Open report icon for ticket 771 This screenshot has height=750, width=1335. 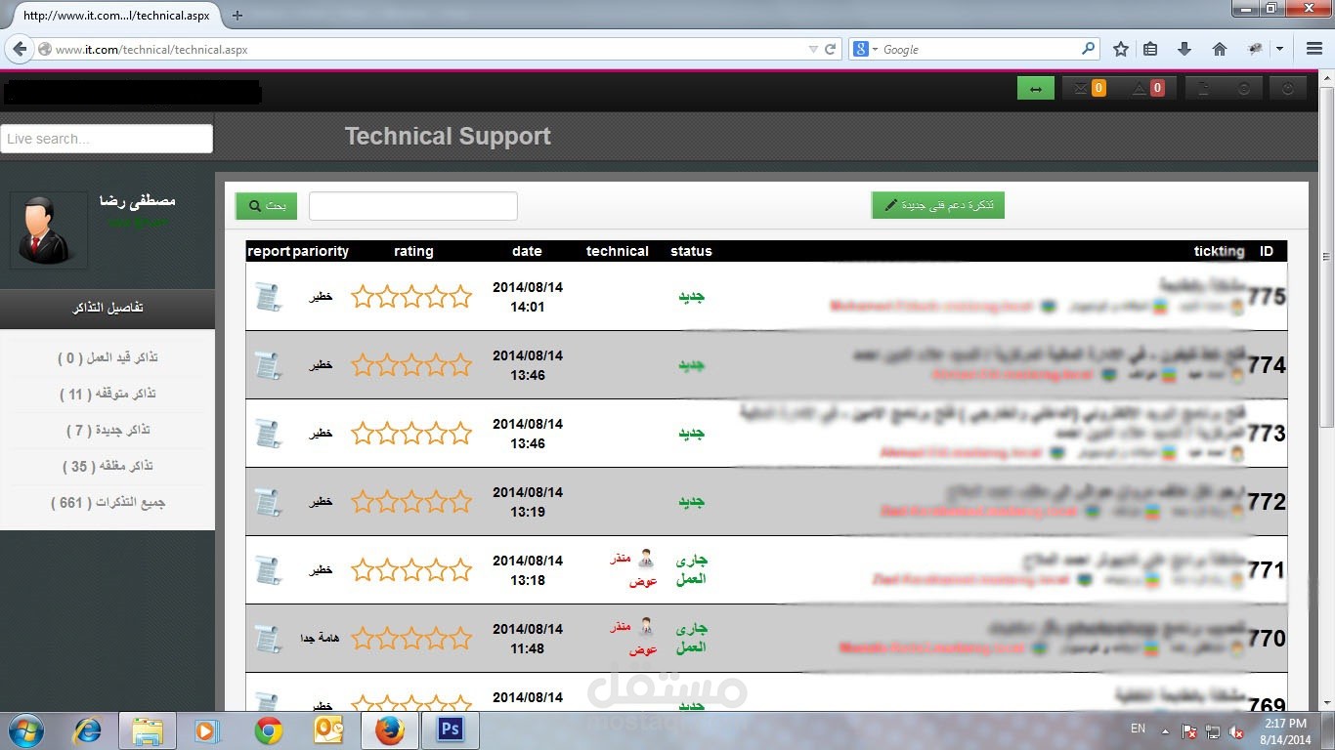[x=267, y=570]
